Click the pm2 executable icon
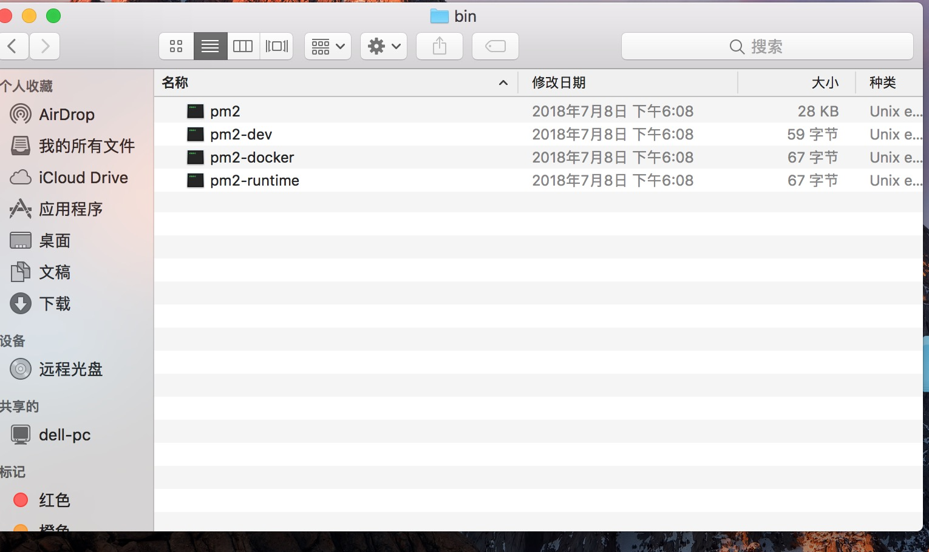Screen dimensions: 929x552 [195, 111]
